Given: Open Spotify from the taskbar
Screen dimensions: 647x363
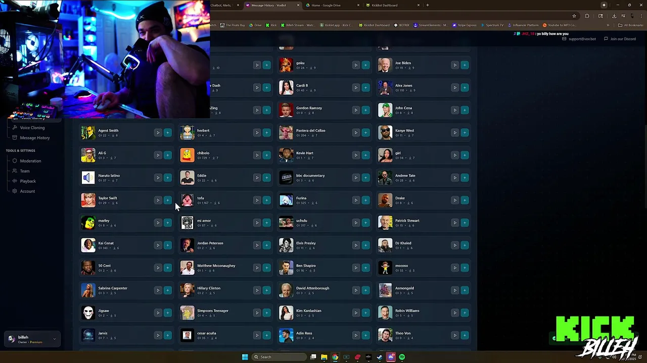Looking at the screenshot, I should (x=402, y=357).
